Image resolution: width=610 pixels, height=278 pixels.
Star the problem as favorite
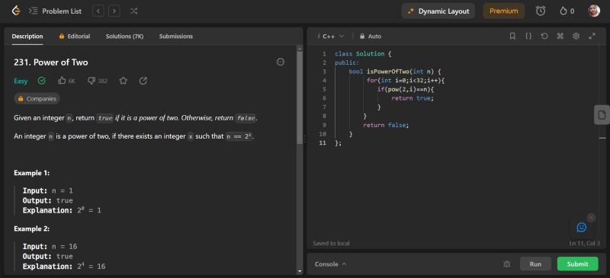(124, 81)
